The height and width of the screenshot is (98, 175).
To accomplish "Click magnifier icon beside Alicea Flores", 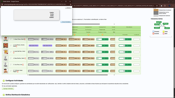I will 11,39.
